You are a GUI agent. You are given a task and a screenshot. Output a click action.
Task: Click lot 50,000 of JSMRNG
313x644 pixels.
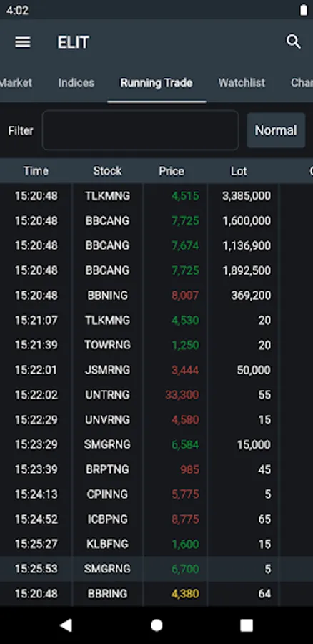[254, 370]
